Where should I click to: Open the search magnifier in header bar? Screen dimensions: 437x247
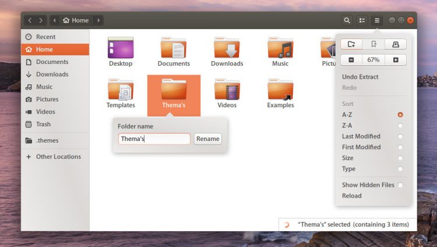click(347, 20)
